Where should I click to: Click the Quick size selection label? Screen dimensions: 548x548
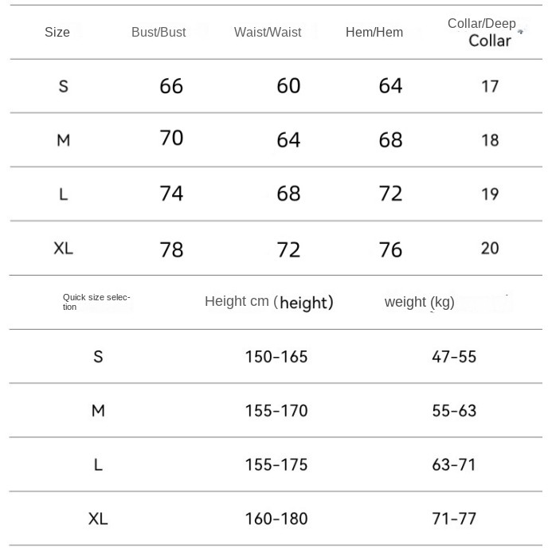pyautogui.click(x=96, y=302)
